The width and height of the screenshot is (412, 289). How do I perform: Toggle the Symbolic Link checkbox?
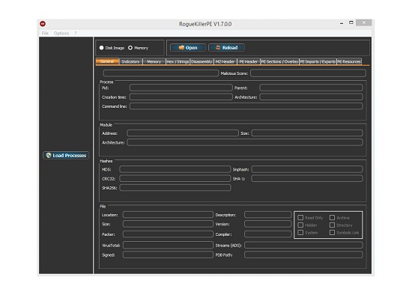pyautogui.click(x=332, y=233)
